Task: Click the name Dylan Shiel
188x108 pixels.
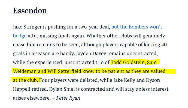Action: point(62,89)
